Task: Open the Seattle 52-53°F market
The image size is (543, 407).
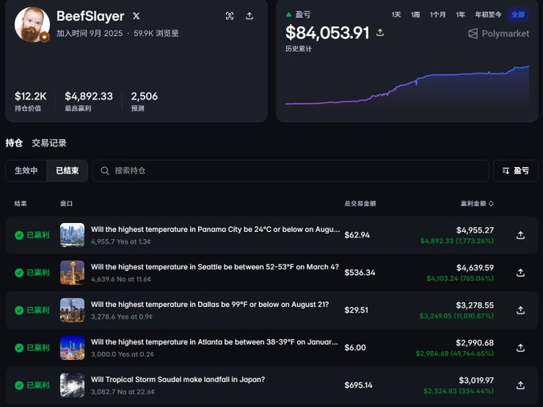Action: pos(215,267)
